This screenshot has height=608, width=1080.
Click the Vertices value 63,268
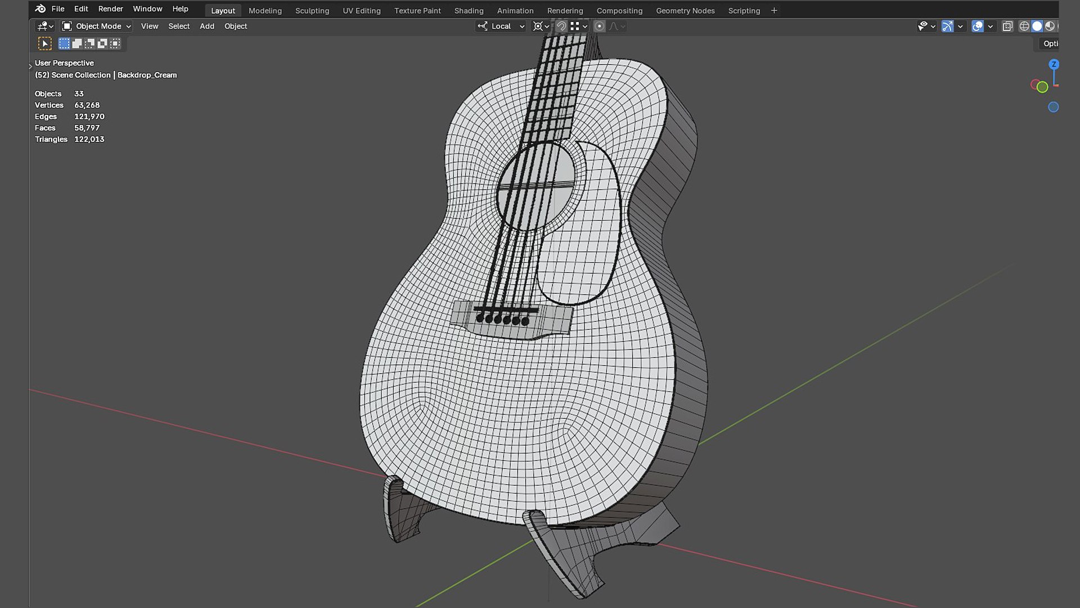click(87, 105)
